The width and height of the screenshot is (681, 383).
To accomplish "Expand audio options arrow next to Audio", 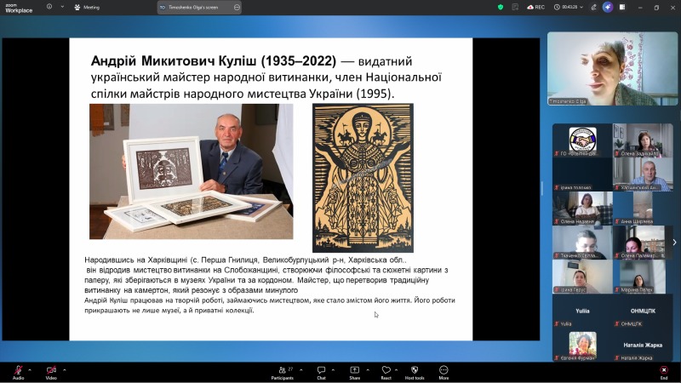I will coord(31,369).
